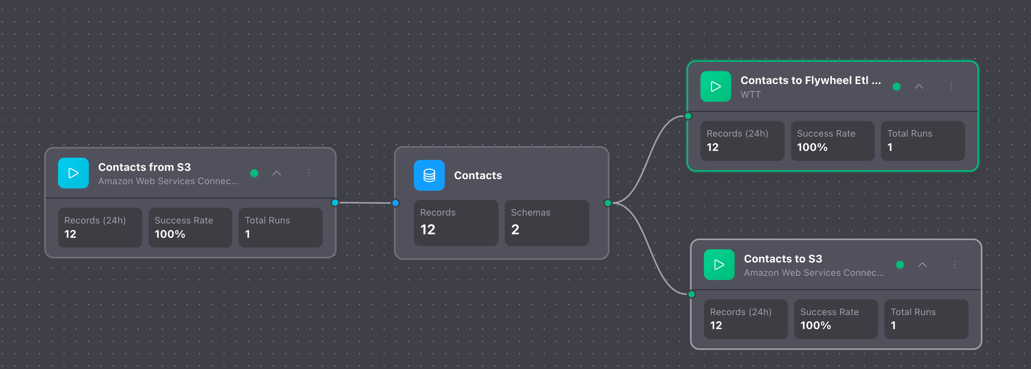Screen dimensions: 1031x369
Task: Open the options menu on Contacts from S3
Action: pos(309,173)
